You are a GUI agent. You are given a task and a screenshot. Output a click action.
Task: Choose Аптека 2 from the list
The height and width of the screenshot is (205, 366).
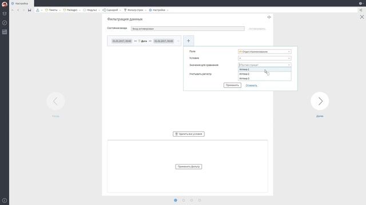264,74
